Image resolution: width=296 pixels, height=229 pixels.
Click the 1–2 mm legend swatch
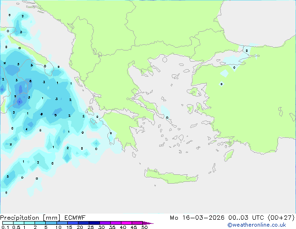click(29, 223)
